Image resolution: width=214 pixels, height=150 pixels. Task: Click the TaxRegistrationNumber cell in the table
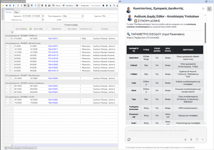pyautogui.click(x=134, y=108)
